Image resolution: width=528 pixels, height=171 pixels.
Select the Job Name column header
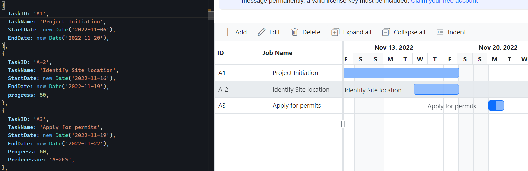tap(277, 53)
